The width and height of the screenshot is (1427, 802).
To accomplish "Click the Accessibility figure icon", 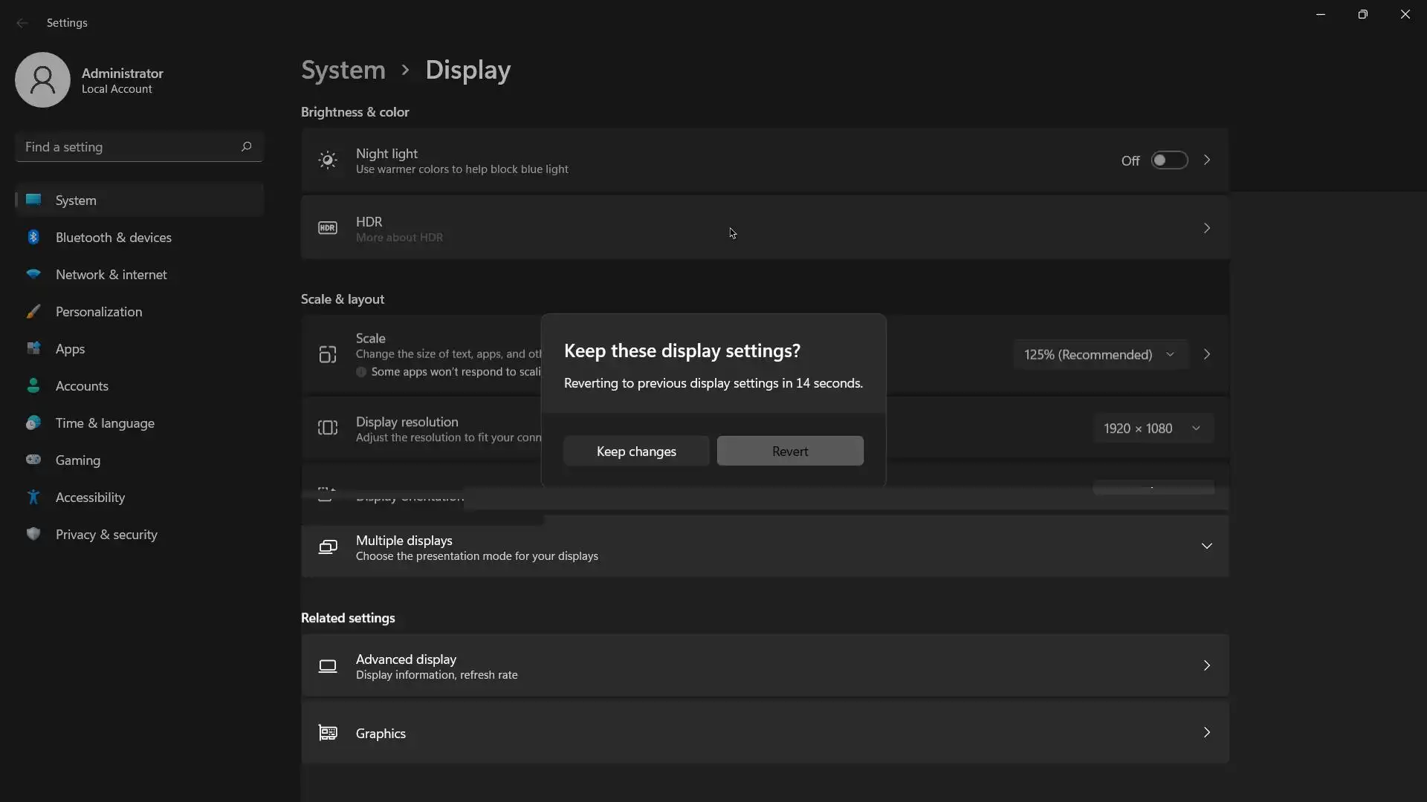I will (x=33, y=498).
